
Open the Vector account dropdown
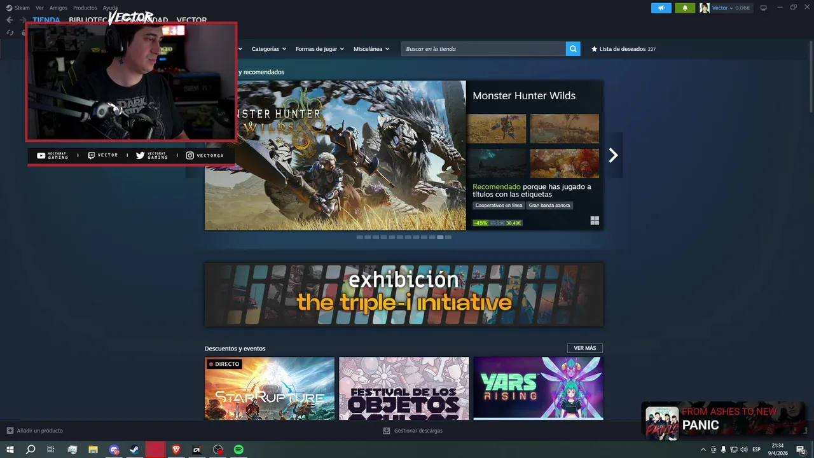(722, 8)
